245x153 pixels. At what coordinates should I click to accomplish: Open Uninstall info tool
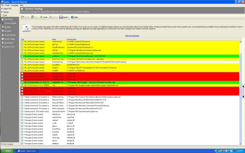(x=9, y=43)
